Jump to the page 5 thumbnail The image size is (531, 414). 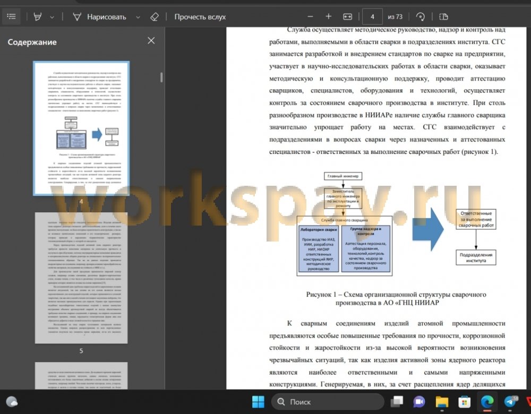click(x=81, y=278)
